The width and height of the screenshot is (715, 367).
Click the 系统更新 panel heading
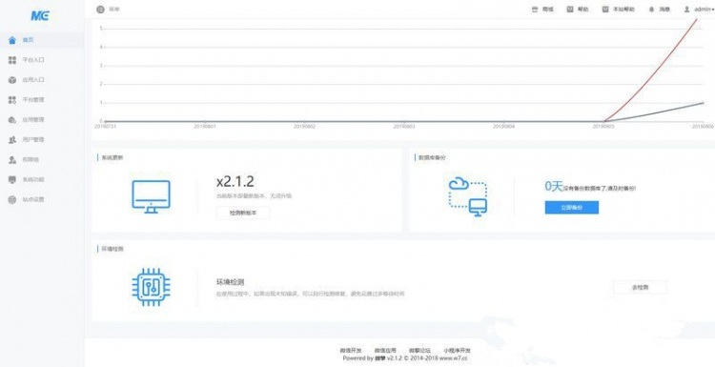(x=112, y=157)
